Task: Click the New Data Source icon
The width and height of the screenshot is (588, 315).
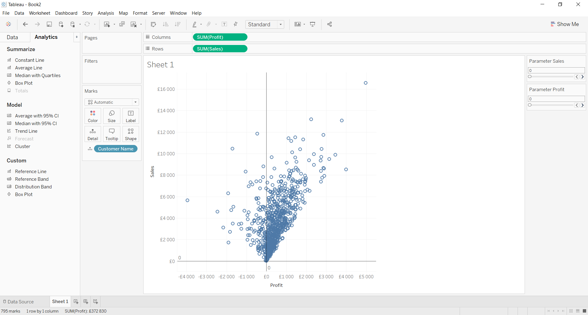Action: [61, 24]
